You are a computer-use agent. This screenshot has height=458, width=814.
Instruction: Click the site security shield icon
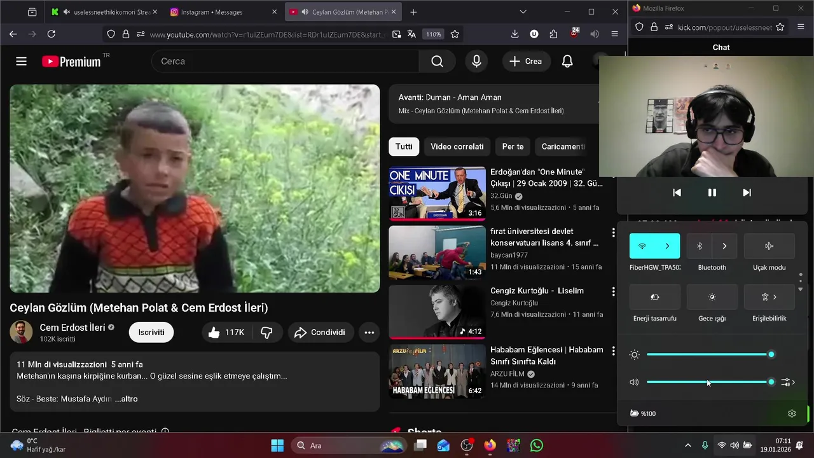tap(111, 34)
